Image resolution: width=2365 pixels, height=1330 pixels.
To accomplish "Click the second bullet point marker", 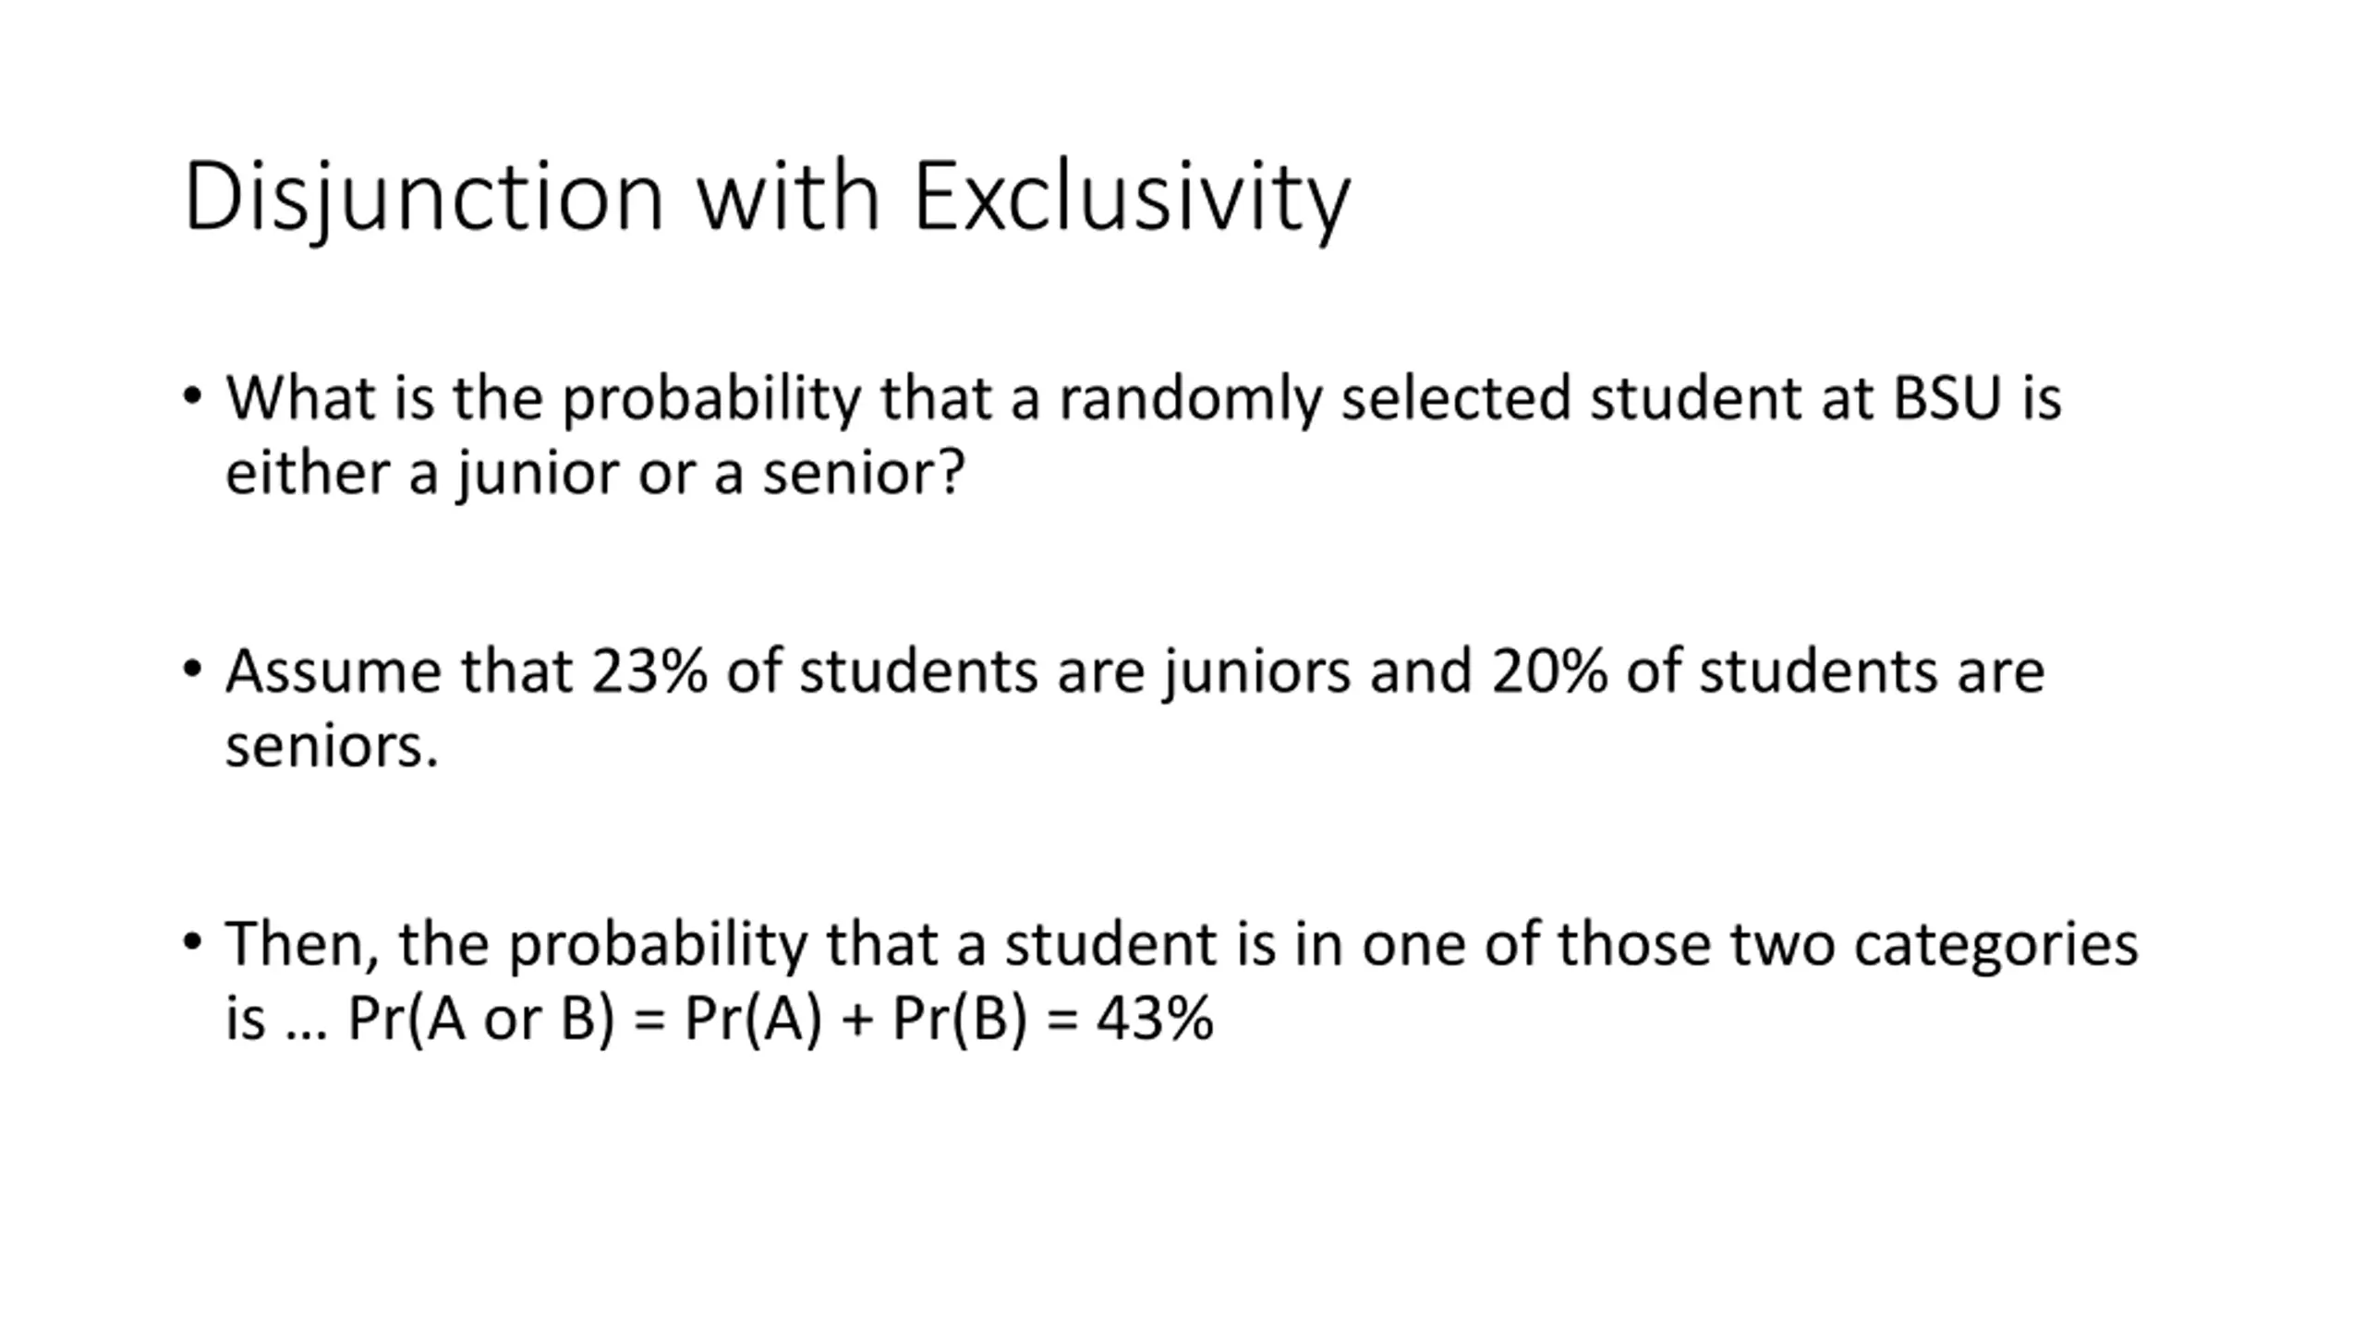I will 192,668.
